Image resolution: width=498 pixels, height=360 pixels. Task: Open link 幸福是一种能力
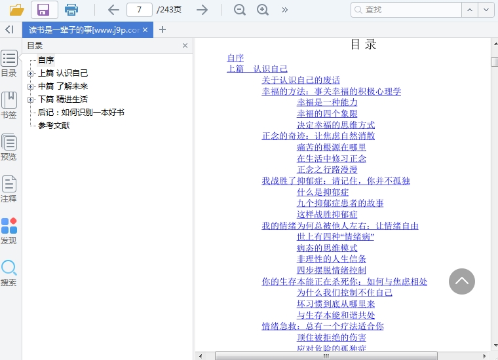pyautogui.click(x=327, y=103)
